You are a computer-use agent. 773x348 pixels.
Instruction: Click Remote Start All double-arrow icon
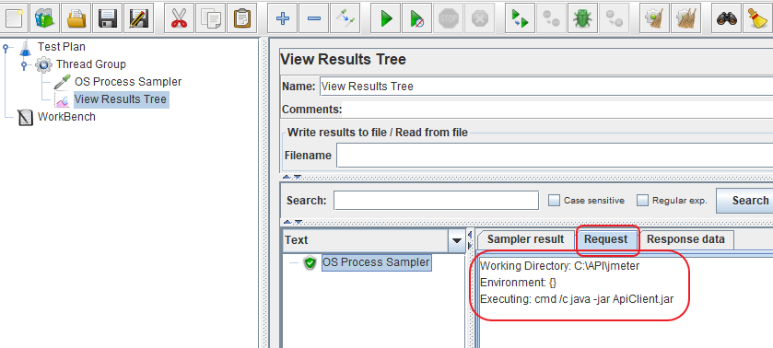[521, 18]
